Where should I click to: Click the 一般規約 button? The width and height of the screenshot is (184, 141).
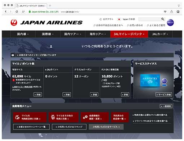[x=166, y=106]
